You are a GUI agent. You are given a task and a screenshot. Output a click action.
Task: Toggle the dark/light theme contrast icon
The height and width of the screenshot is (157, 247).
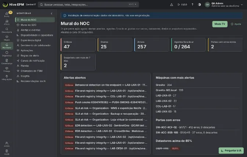click(x=199, y=4)
